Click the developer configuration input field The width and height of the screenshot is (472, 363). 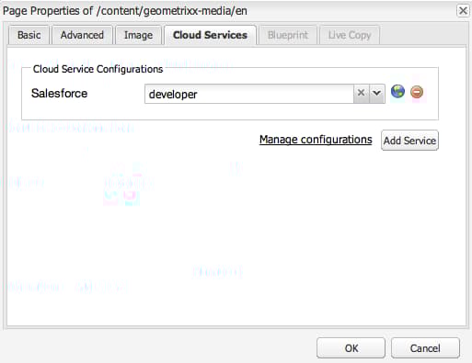(x=249, y=94)
